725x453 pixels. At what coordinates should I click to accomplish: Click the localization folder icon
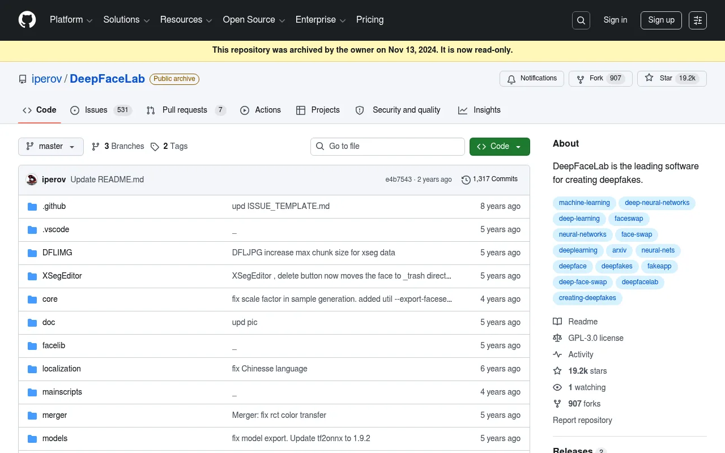click(32, 369)
